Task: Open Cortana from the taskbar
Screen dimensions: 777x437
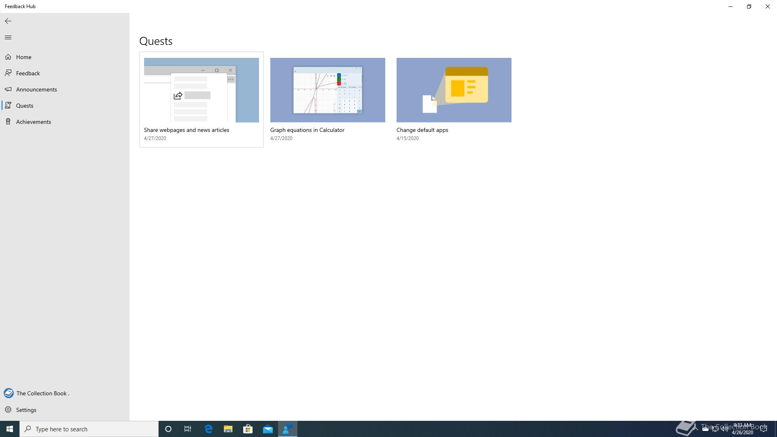Action: coord(168,429)
